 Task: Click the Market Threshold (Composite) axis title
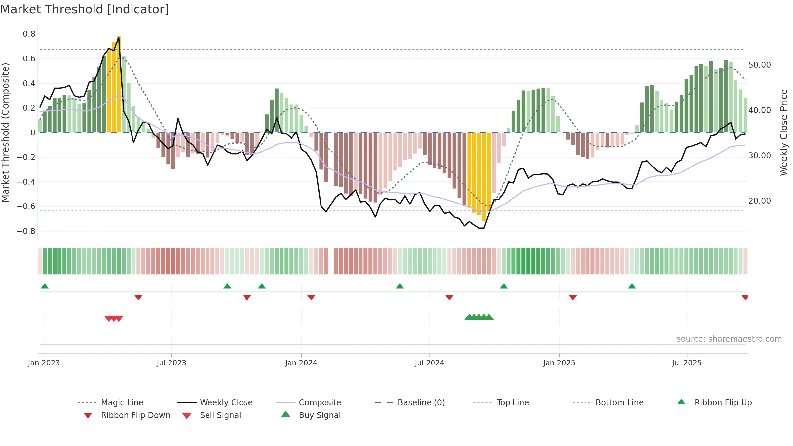[5, 132]
